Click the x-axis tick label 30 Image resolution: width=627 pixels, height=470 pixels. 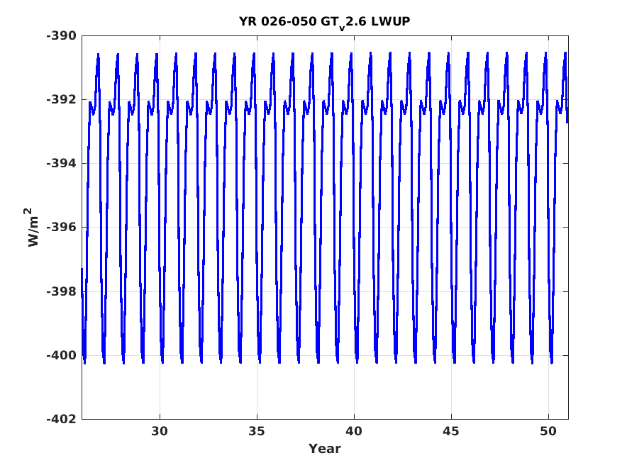point(160,431)
